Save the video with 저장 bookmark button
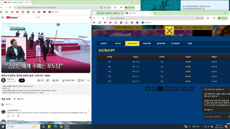The width and height of the screenshot is (230, 129). pyautogui.click(x=81, y=80)
